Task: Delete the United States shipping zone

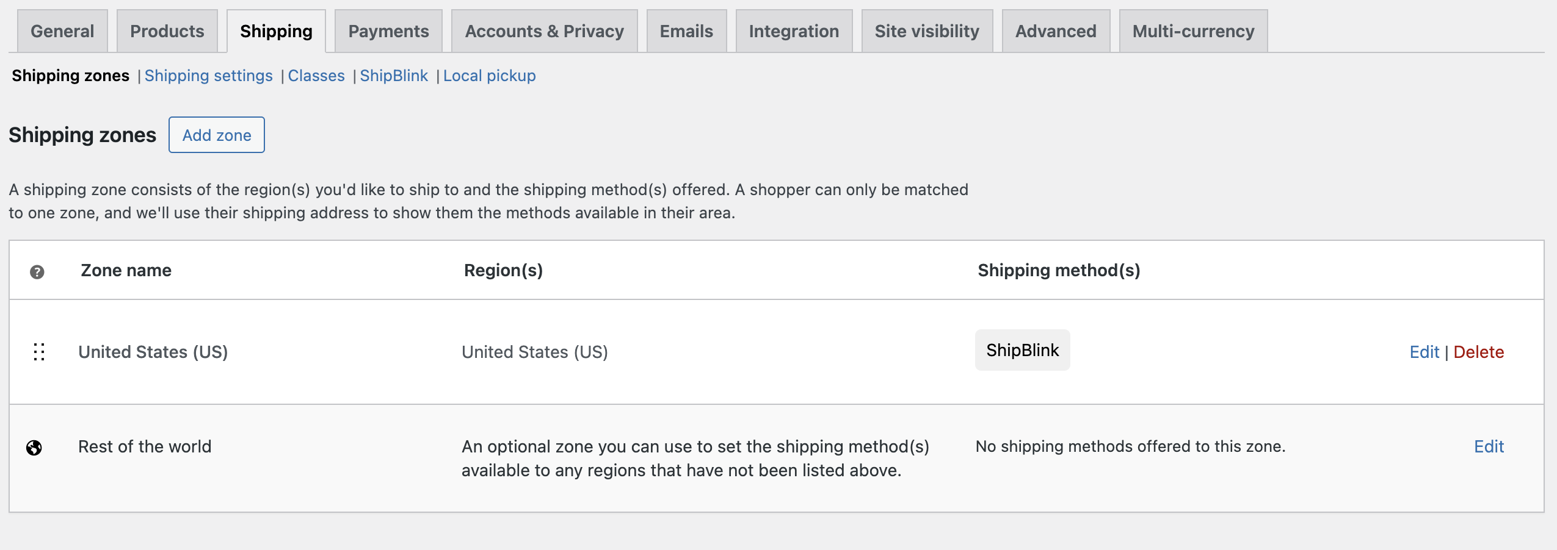Action: point(1479,352)
